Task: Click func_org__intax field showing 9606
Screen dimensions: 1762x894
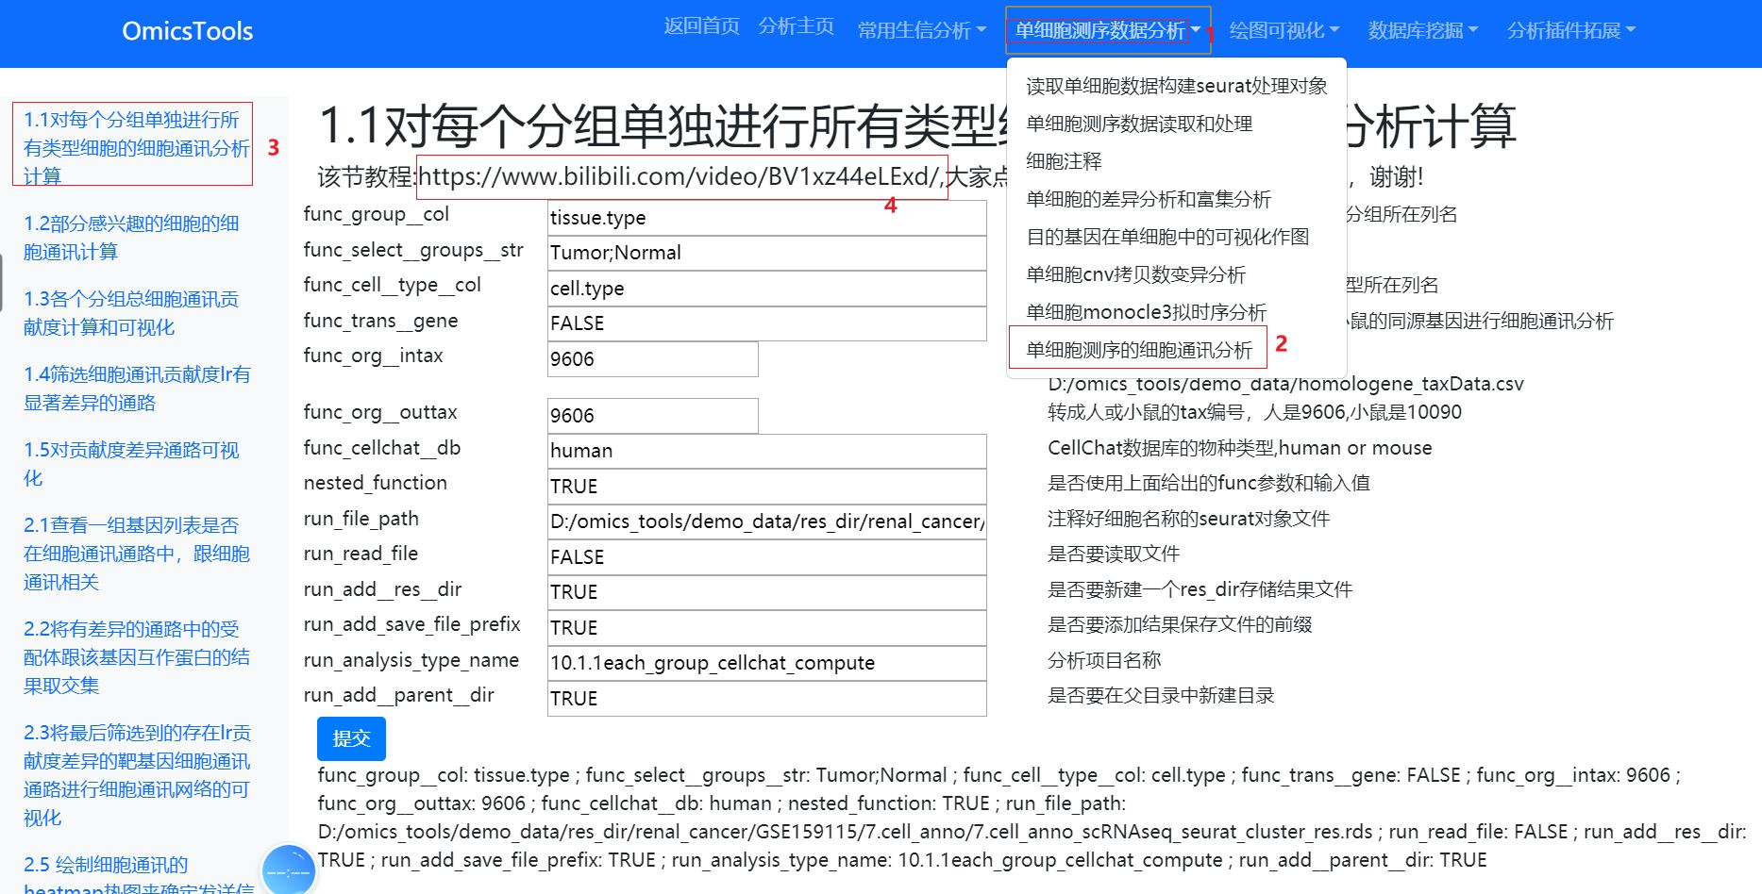Action: (652, 359)
